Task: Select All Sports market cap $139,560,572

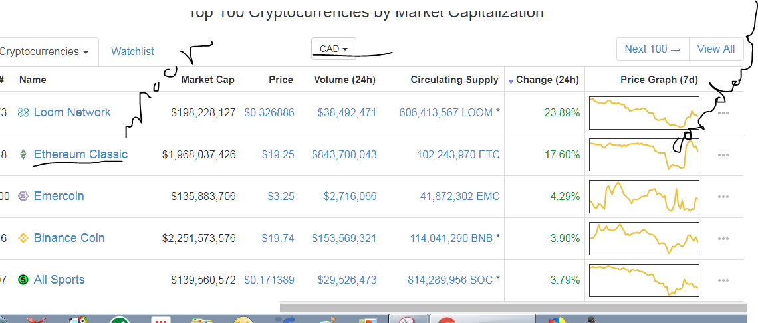Action: pyautogui.click(x=203, y=280)
